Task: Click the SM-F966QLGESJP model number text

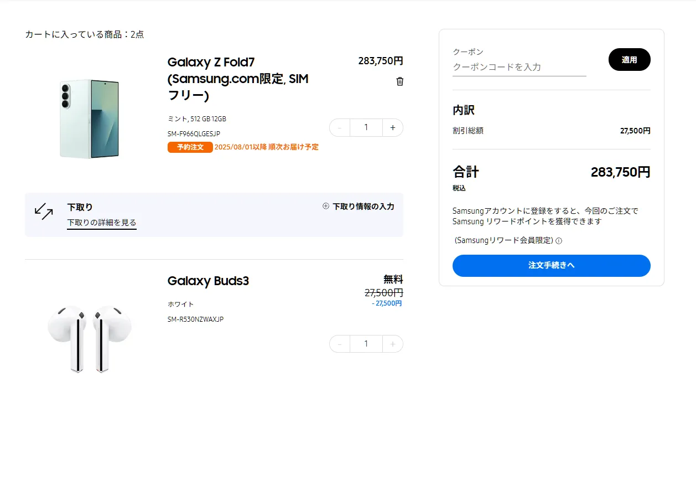Action: 194,134
